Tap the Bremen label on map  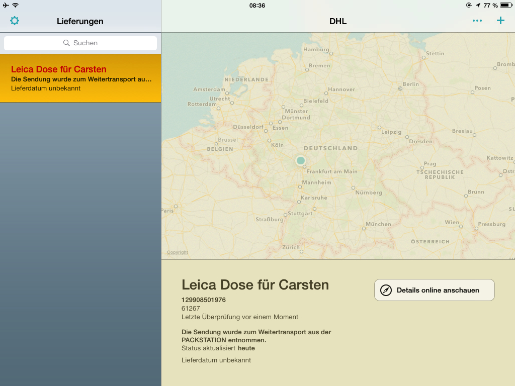319,66
